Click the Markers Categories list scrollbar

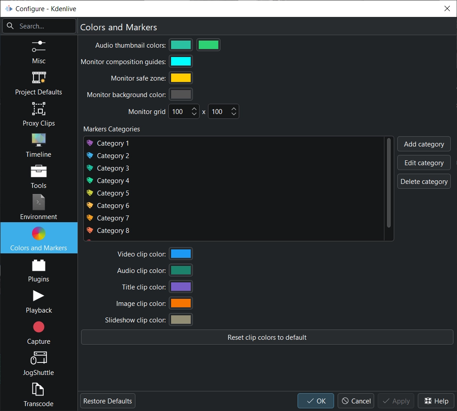click(388, 183)
